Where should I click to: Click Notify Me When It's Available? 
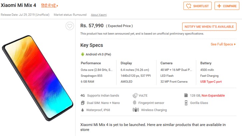coord(209,27)
